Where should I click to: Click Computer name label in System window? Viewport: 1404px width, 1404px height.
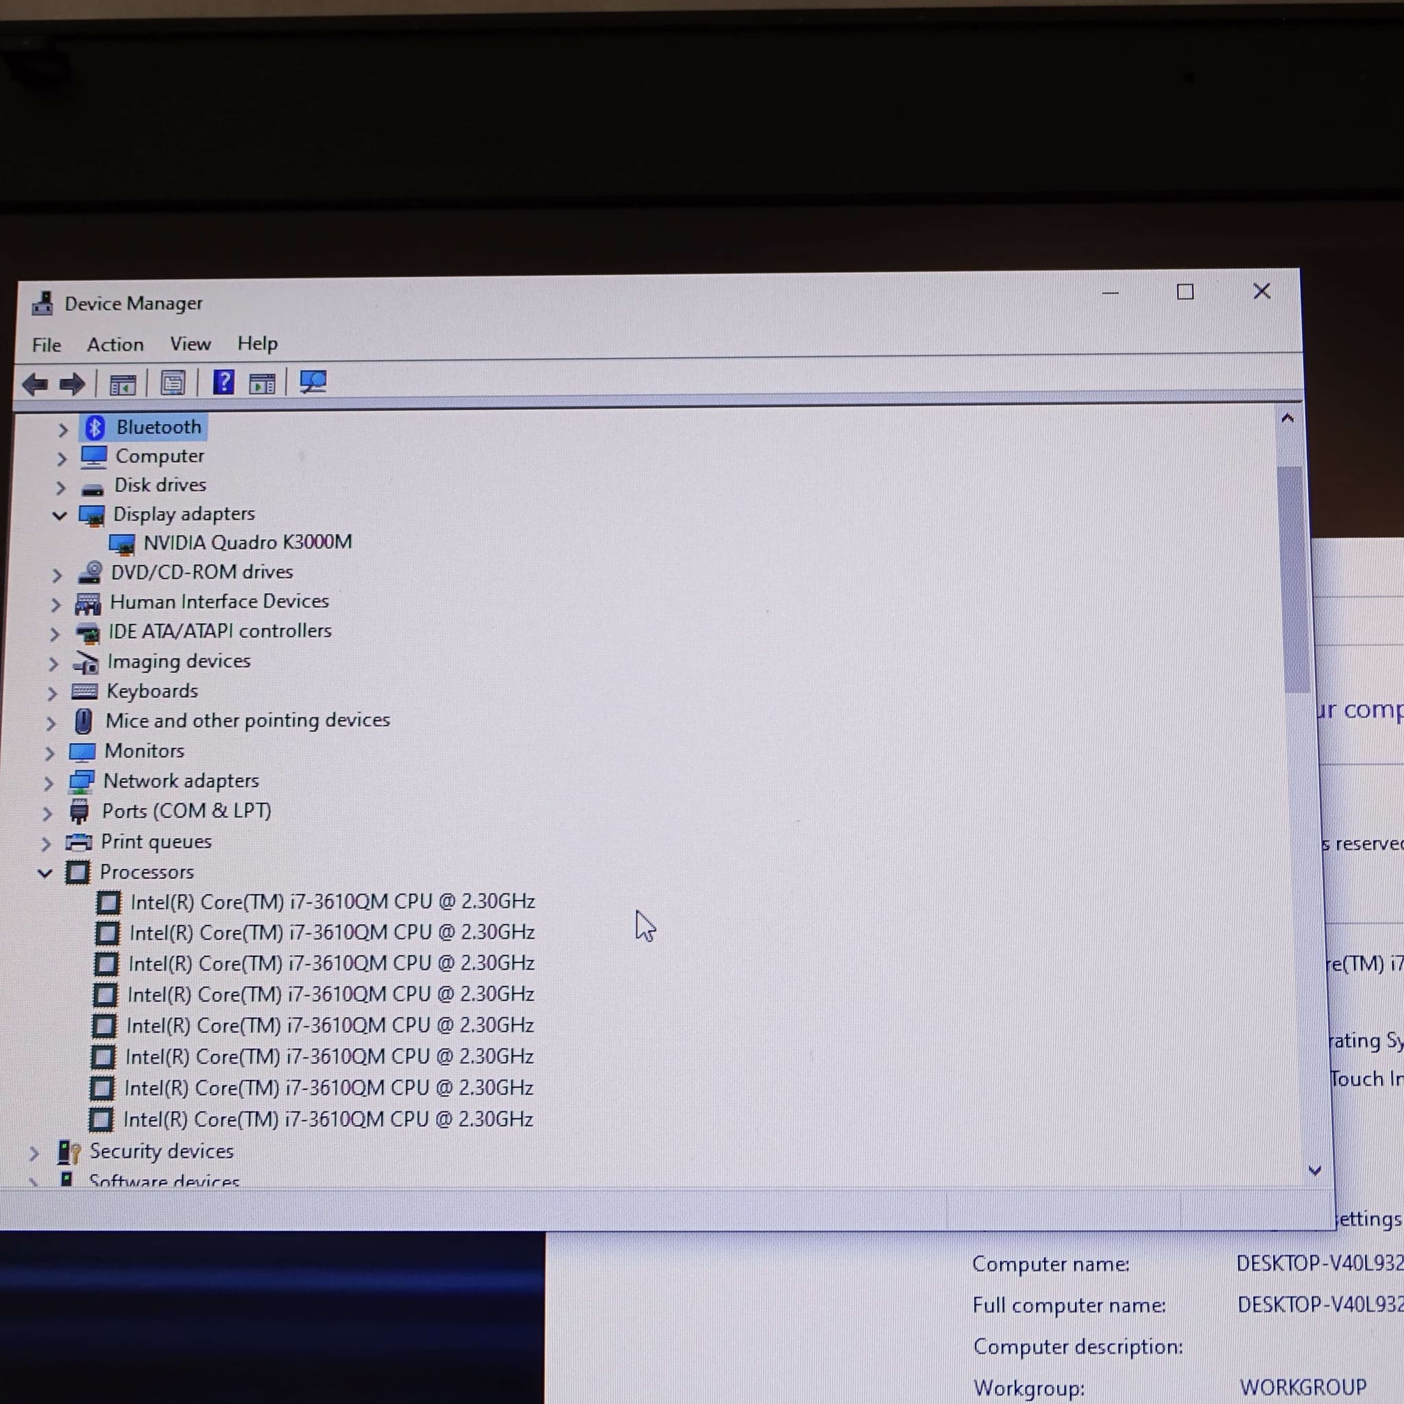1051,1264
